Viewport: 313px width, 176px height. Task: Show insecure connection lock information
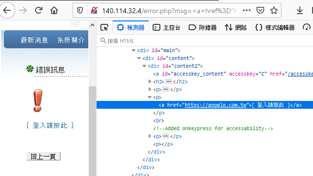tap(94, 10)
